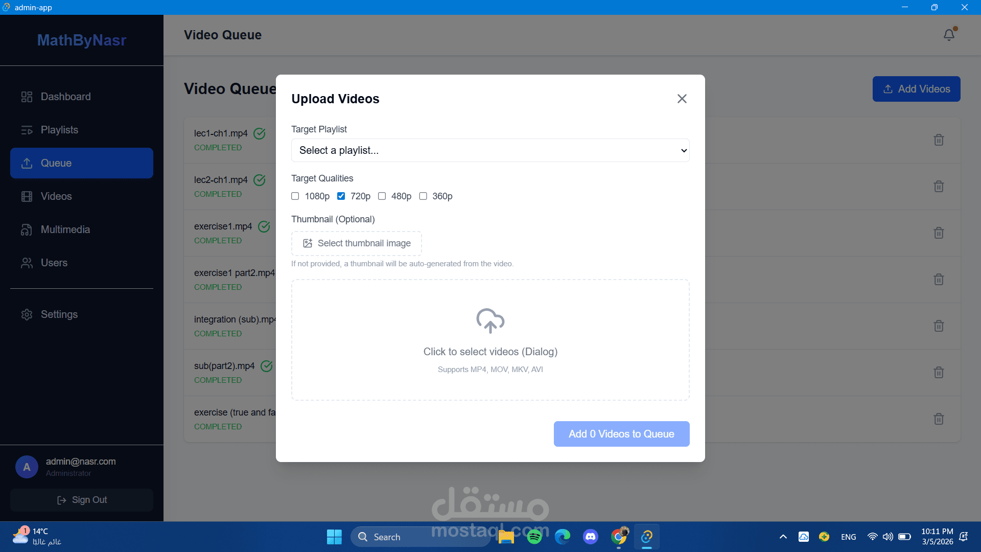Open Discord from the taskbar
The image size is (981, 552).
pyautogui.click(x=591, y=537)
